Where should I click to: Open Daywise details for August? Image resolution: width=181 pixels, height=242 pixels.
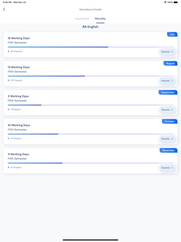coord(167,81)
